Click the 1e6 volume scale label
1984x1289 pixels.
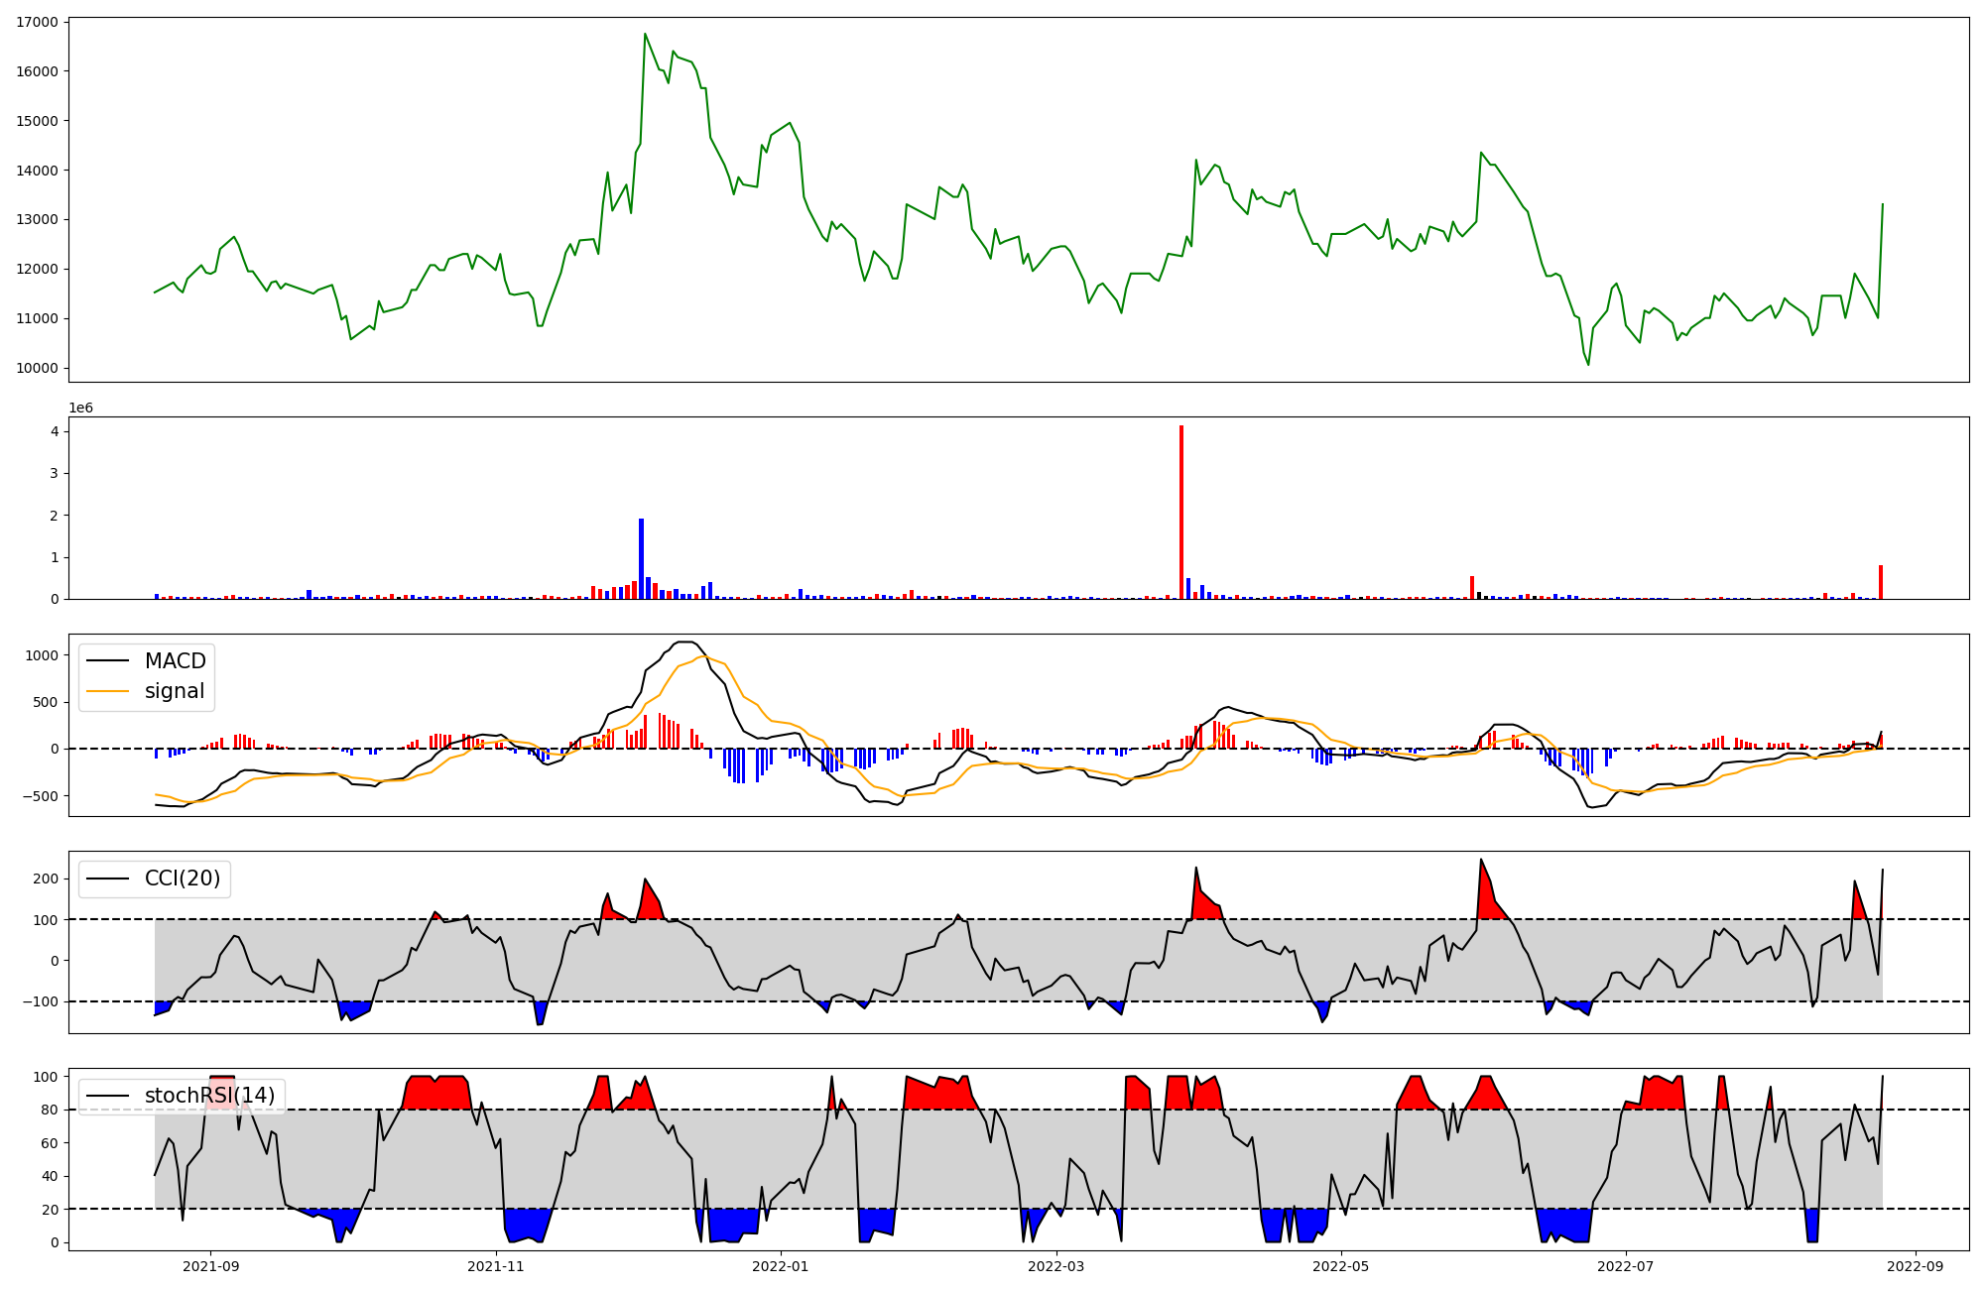pos(80,409)
